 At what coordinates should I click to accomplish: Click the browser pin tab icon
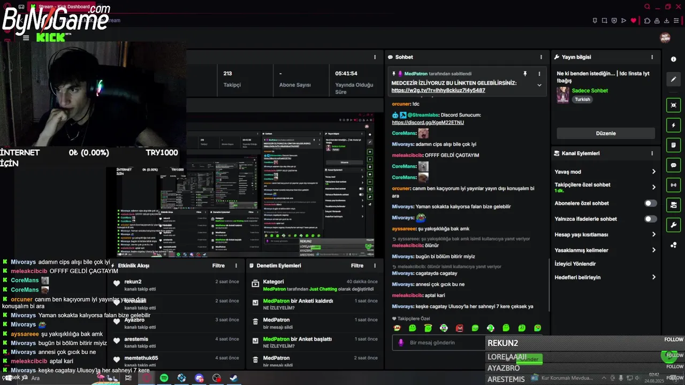coord(595,20)
